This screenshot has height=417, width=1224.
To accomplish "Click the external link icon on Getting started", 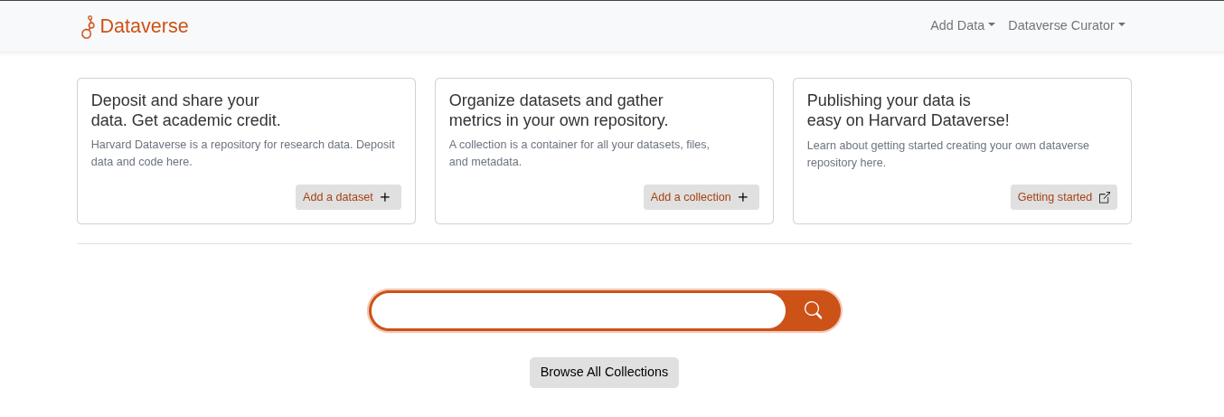I will click(1104, 197).
